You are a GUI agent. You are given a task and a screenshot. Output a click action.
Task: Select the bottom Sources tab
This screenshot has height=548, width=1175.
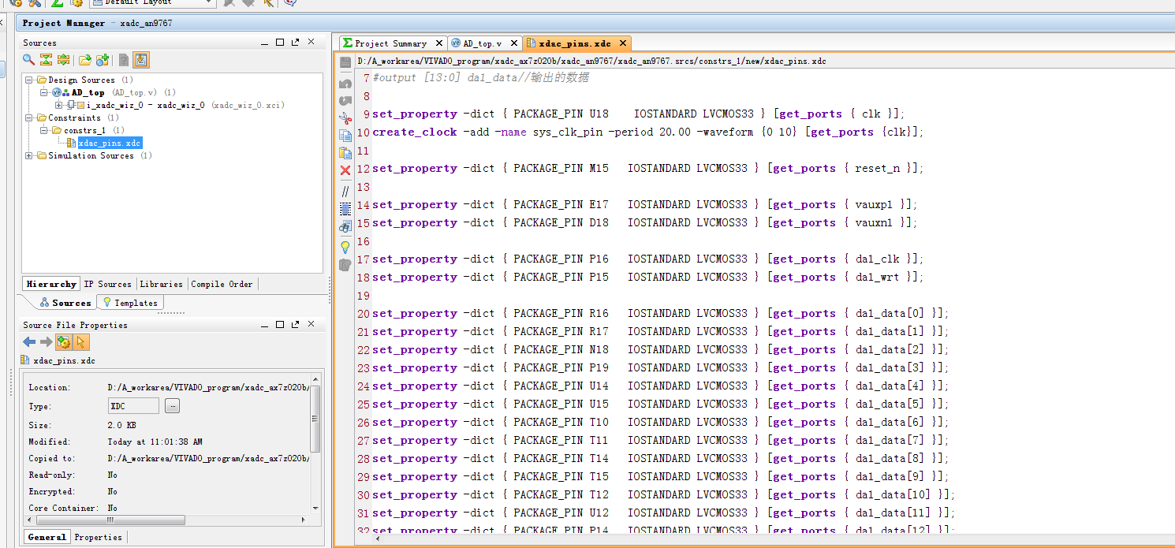tap(66, 303)
